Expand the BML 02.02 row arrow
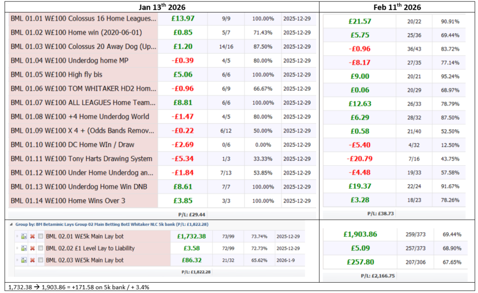The height and width of the screenshot is (293, 478). (x=18, y=248)
